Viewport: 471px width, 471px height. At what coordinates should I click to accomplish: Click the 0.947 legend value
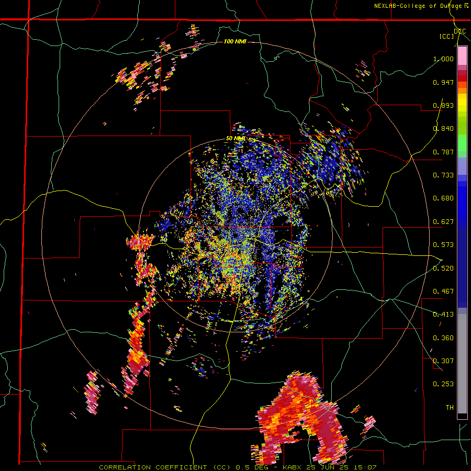(x=443, y=82)
